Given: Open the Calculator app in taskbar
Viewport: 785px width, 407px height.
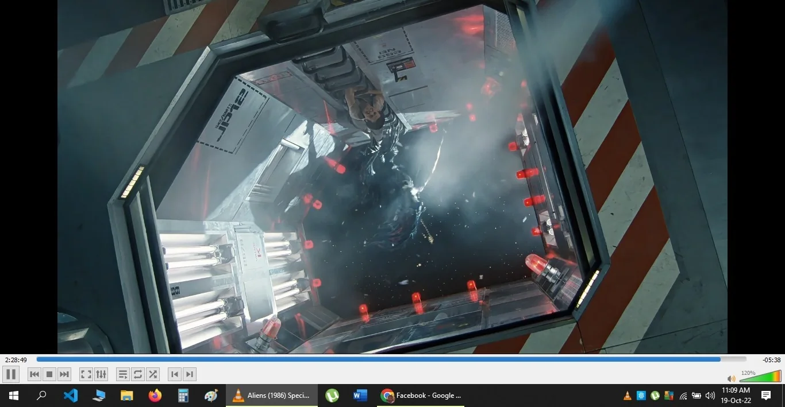Looking at the screenshot, I should coord(183,396).
